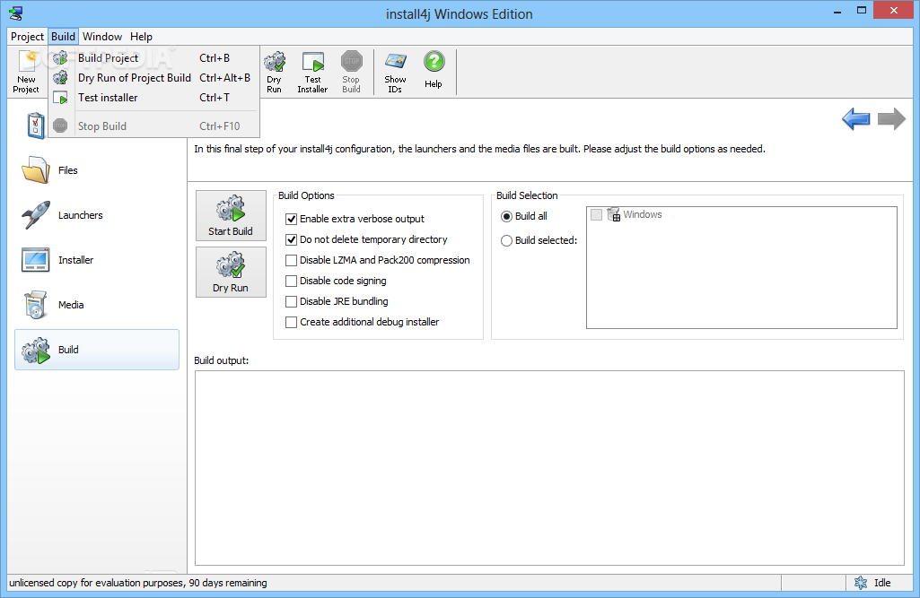Click the unlicensed copy status text

pyautogui.click(x=138, y=583)
